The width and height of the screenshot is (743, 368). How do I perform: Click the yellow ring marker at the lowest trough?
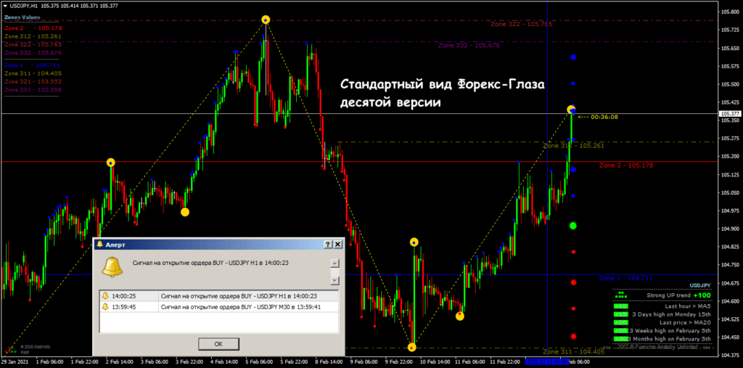tap(411, 348)
